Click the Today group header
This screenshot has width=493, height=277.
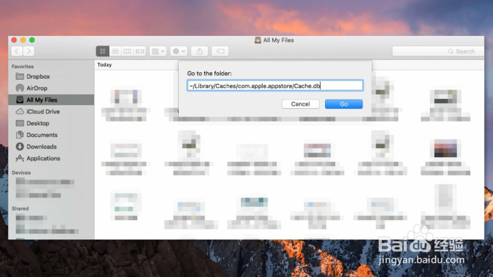104,65
